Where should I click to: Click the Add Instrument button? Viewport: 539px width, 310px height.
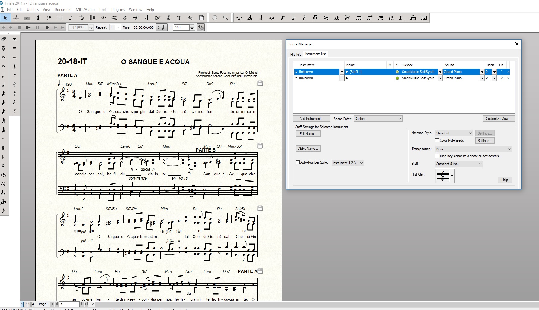(311, 118)
